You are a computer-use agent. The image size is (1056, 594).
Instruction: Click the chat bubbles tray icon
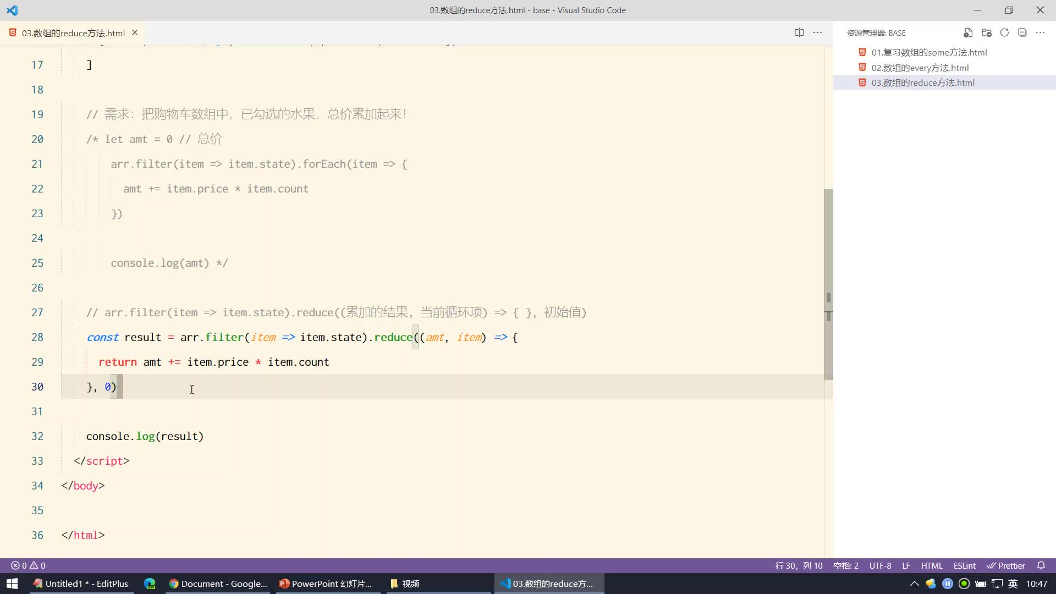click(931, 584)
